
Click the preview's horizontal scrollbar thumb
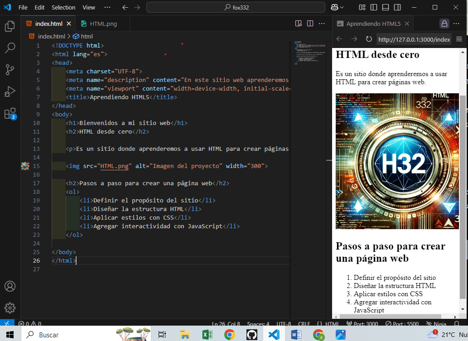tap(390, 317)
